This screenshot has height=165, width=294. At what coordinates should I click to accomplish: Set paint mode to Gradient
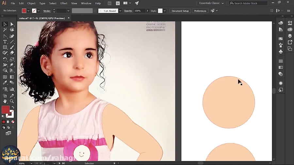click(8, 122)
